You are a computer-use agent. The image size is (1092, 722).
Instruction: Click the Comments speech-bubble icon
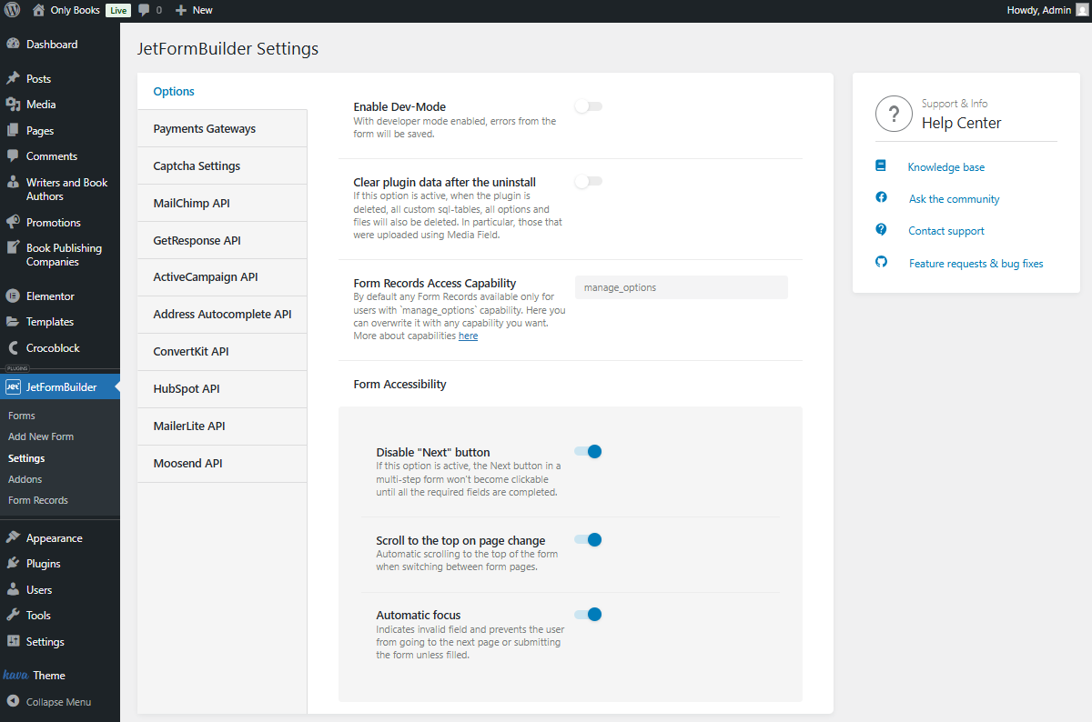click(x=14, y=155)
